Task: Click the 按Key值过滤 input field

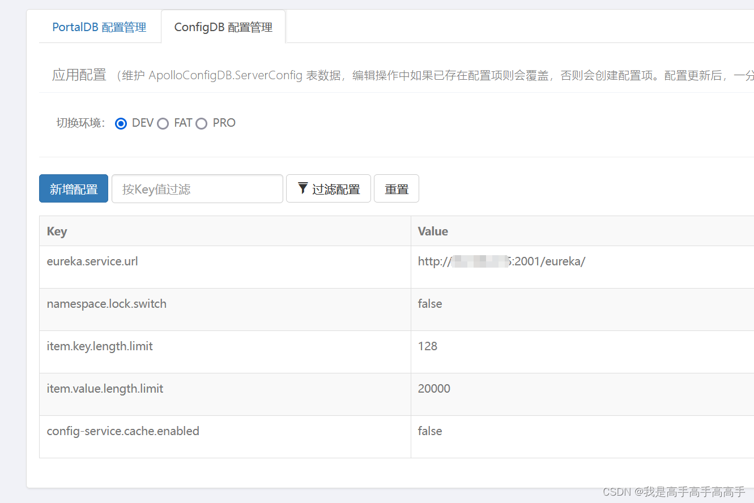Action: pos(197,188)
